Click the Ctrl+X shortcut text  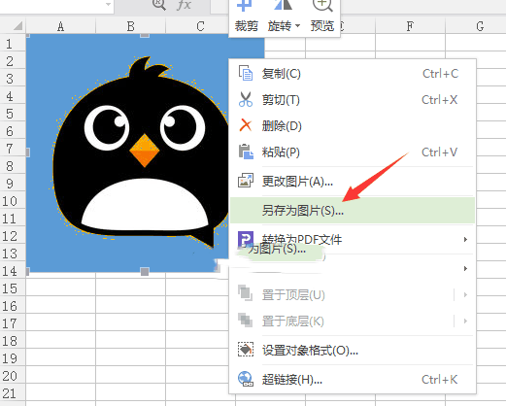440,100
